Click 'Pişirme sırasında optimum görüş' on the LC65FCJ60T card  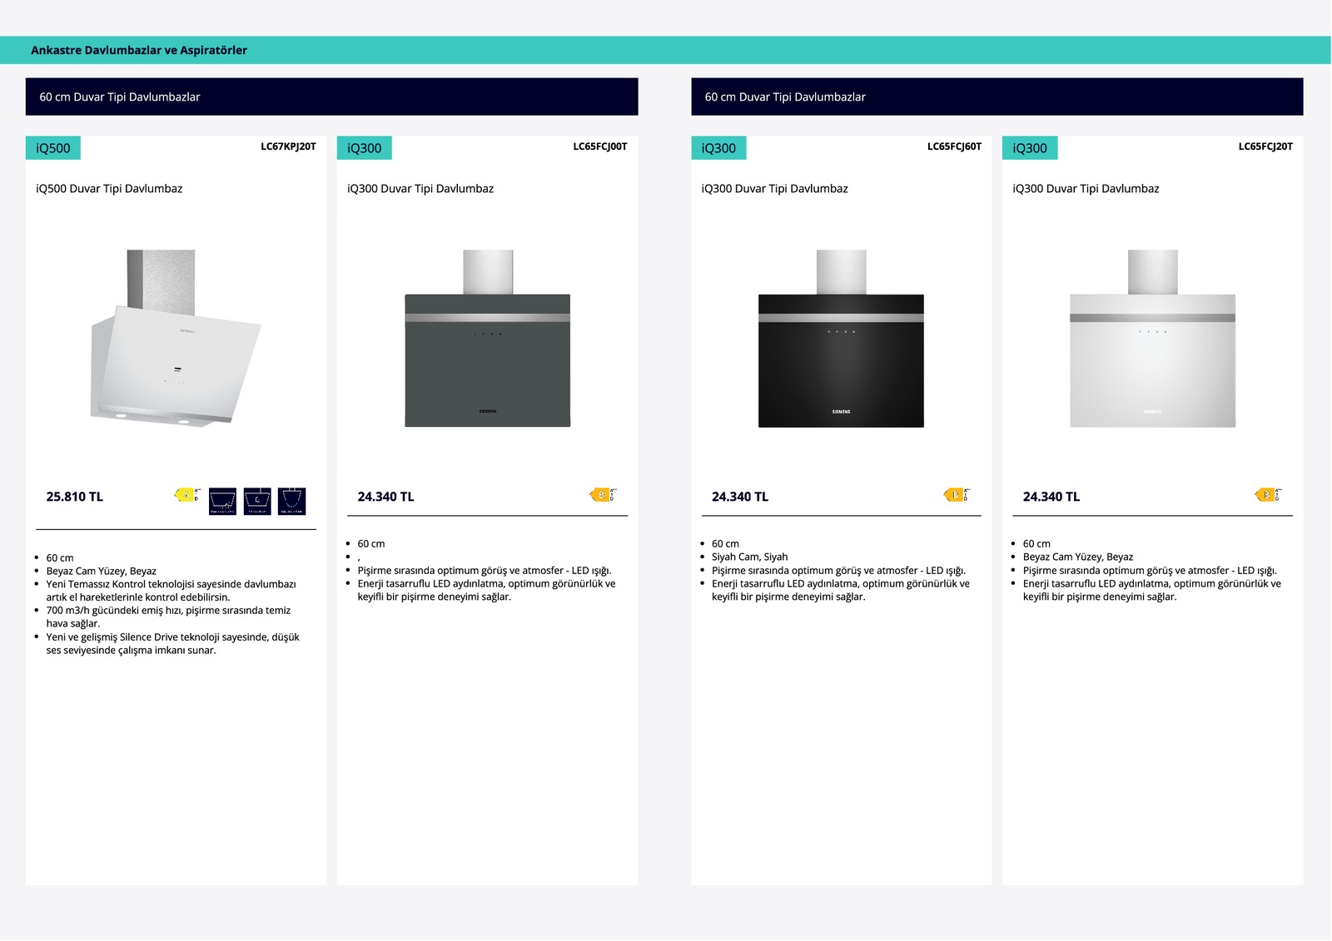coord(839,570)
